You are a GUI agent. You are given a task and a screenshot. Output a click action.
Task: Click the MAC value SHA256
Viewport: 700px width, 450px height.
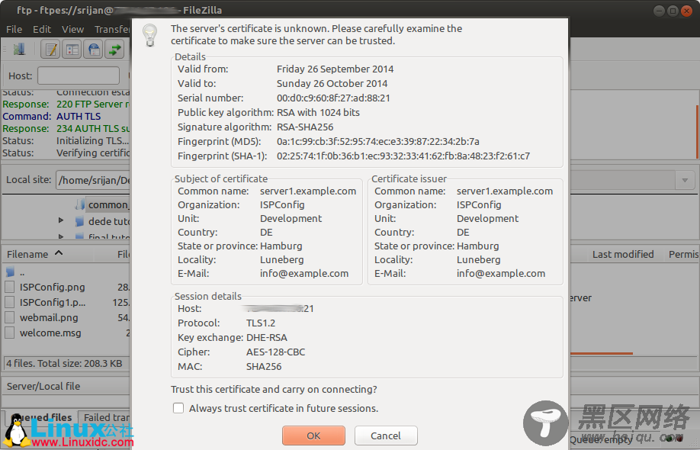pos(264,367)
